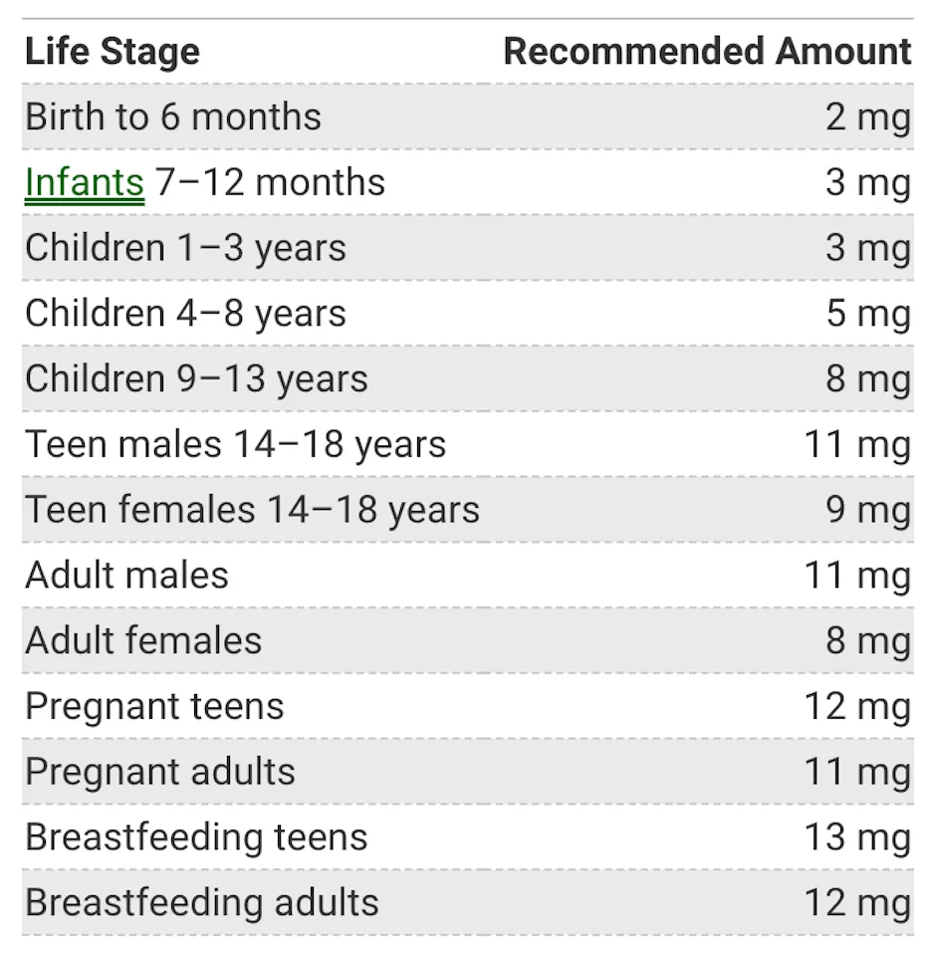Click the Teen males 14–18 years label

(235, 444)
